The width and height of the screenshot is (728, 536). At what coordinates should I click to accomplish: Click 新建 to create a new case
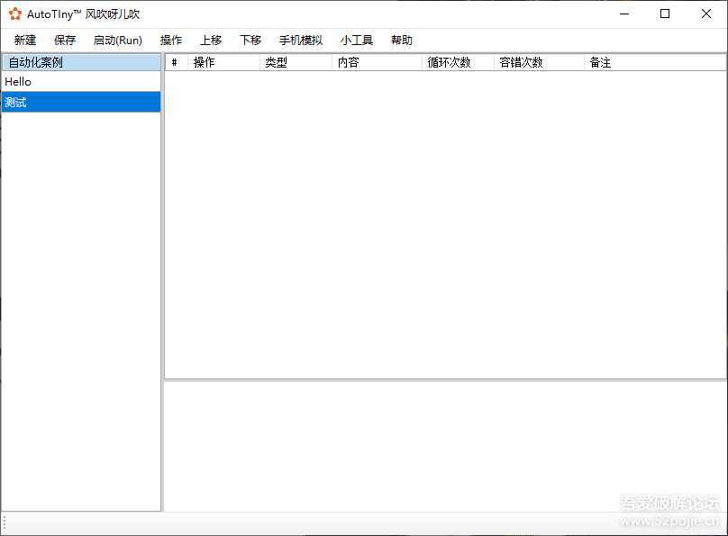(x=23, y=40)
